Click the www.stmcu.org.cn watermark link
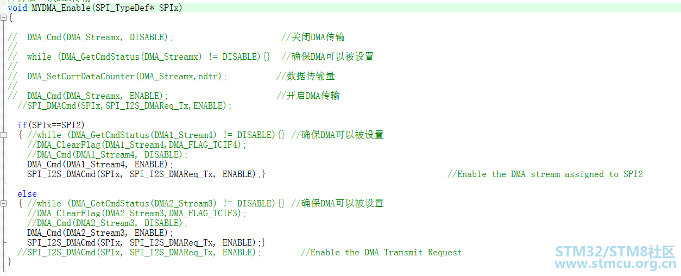Viewport: 681px width, 276px height. click(x=615, y=265)
